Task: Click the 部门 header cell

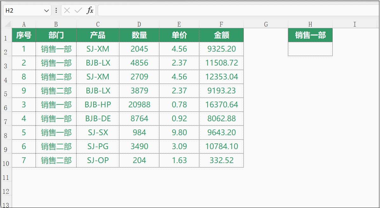Action: point(56,35)
